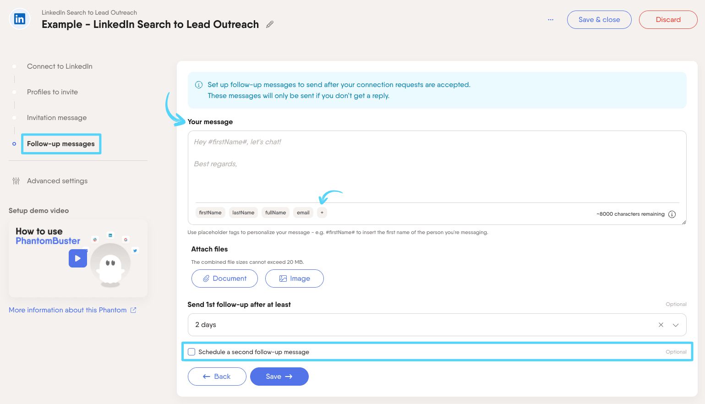The width and height of the screenshot is (705, 404).
Task: Click Save & close button
Action: click(x=599, y=20)
